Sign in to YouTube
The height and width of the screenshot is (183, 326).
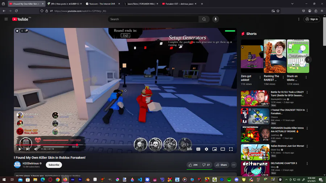(x=312, y=19)
